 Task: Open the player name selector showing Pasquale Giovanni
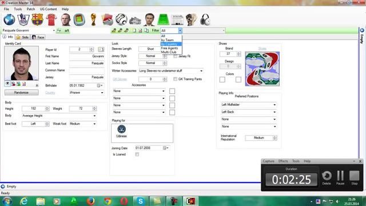[29, 30]
